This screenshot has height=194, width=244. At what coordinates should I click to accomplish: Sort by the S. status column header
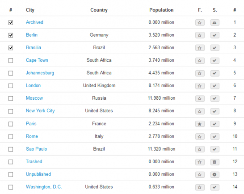pos(215,10)
